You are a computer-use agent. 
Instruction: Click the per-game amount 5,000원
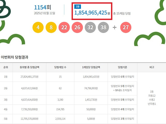(x=91, y=119)
